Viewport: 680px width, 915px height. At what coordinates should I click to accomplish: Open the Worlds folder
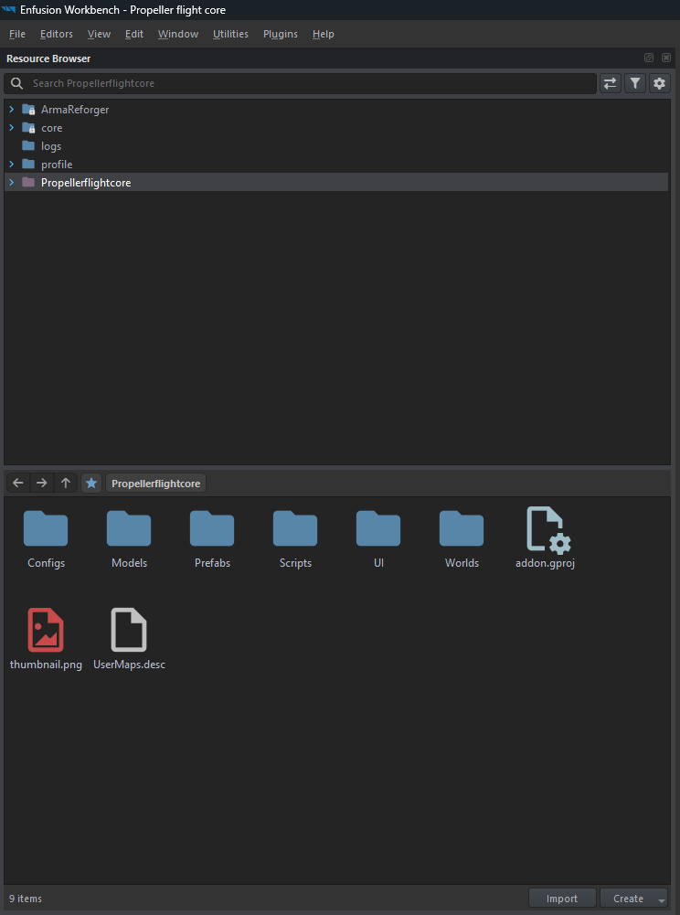click(462, 538)
